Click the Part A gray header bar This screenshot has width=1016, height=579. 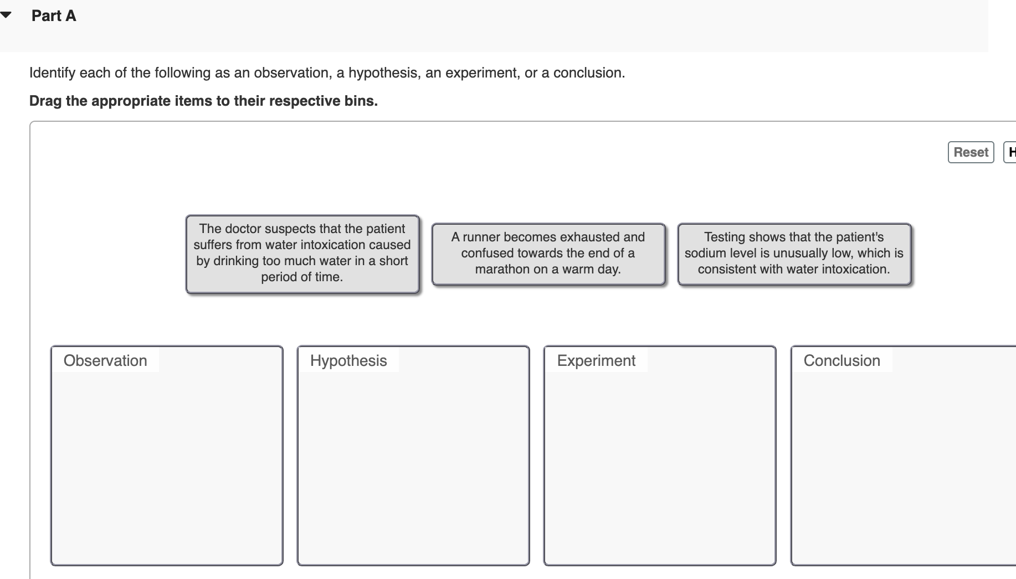coord(499,25)
